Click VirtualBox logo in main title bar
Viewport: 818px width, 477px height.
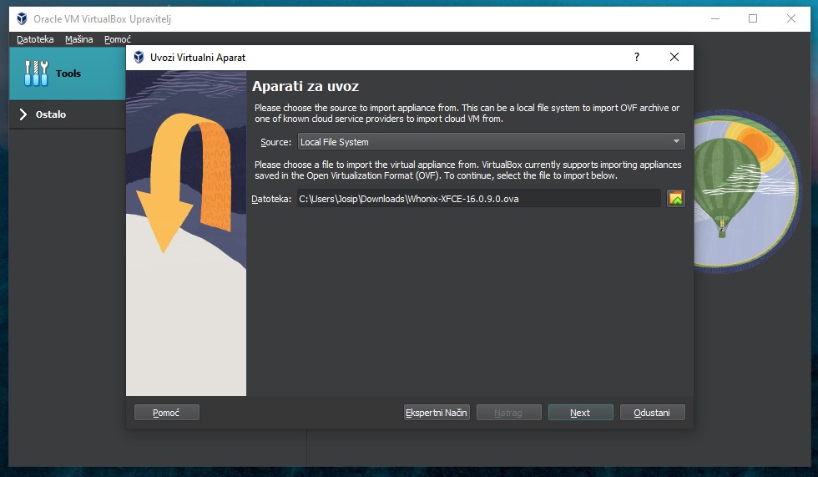(22, 19)
